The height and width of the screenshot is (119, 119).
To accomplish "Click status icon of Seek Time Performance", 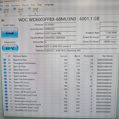I will (x=5, y=79).
